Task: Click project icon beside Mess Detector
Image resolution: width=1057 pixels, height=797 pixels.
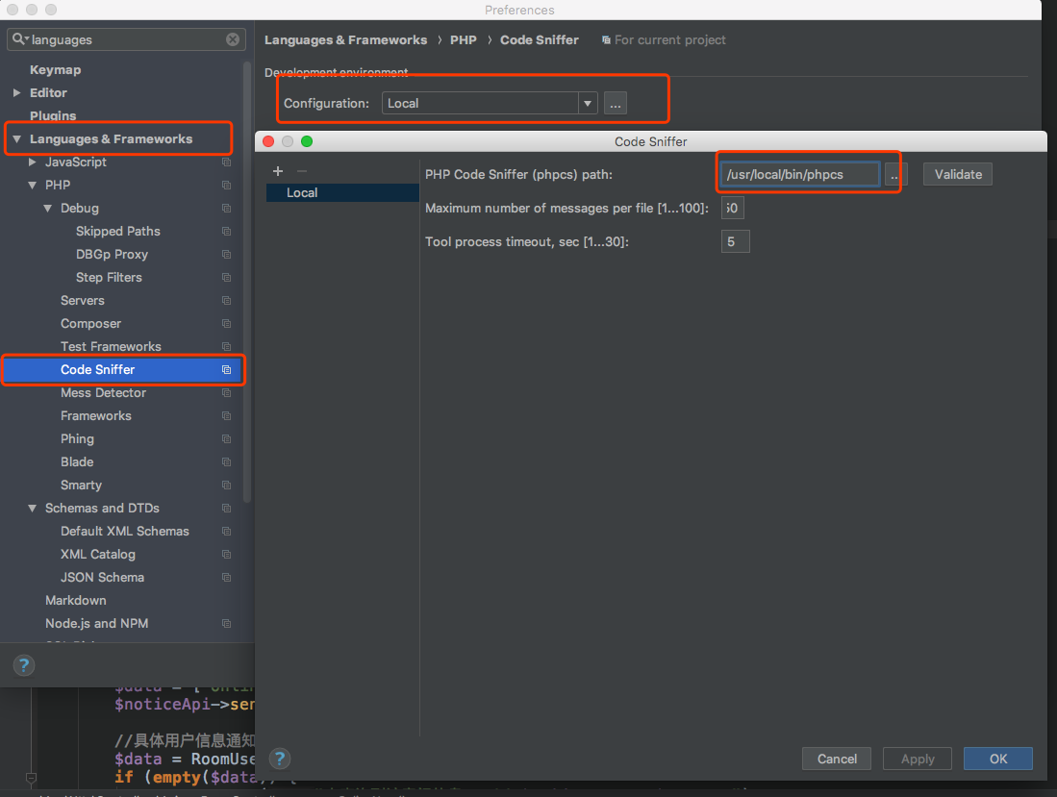Action: tap(227, 393)
